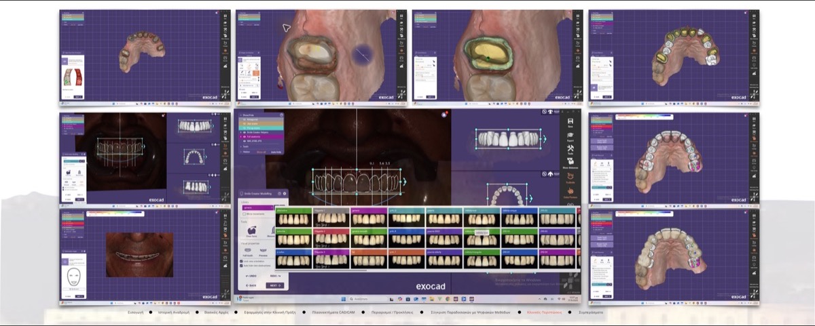Select the generic tooth library thumbnail
The height and width of the screenshot is (326, 815).
370,218
